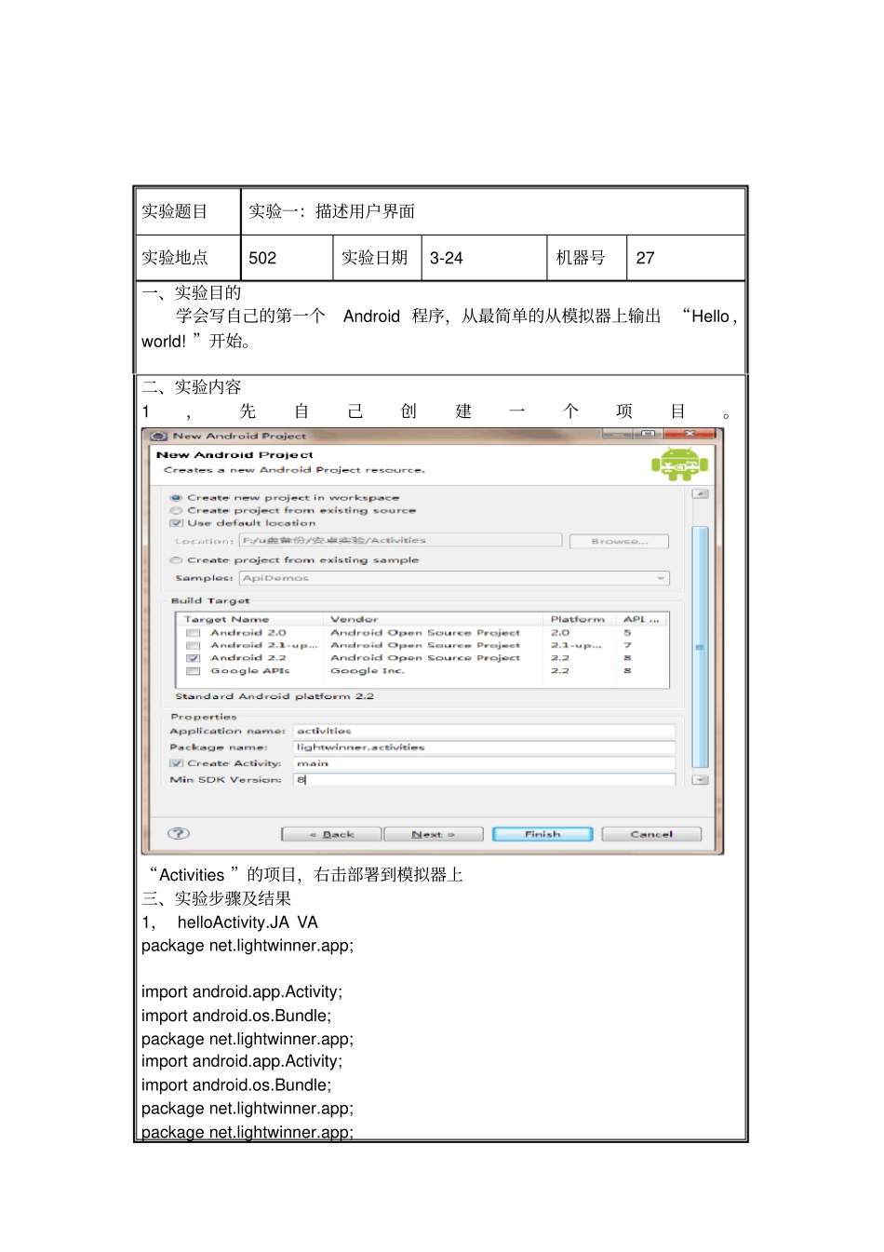The height and width of the screenshot is (1252, 884).
Task: Click the help question mark icon
Action: coord(179,833)
